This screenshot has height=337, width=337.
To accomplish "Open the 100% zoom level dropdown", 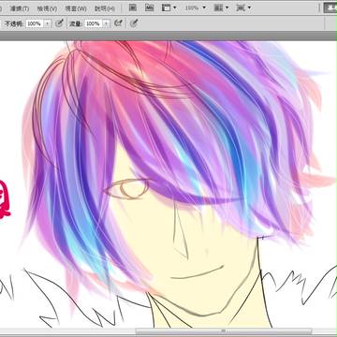I will [x=196, y=7].
